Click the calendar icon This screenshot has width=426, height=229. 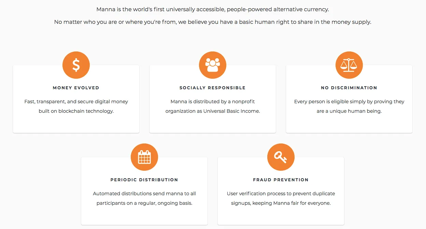[x=144, y=157]
